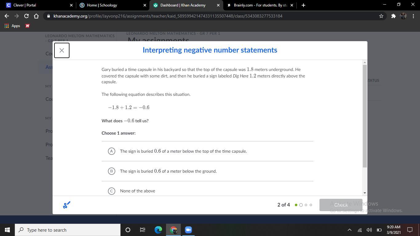Go forward in browser history
Screen dimensions: 420x236
click(17, 16)
